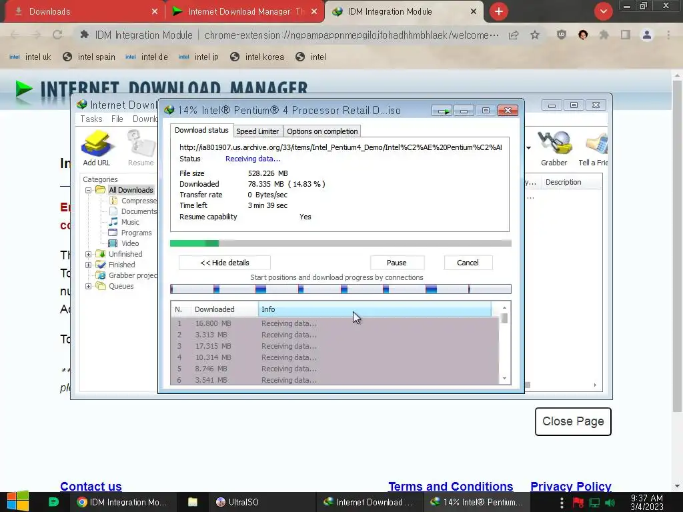Click the Description column header in IDM list
683x512 pixels.
coord(572,182)
